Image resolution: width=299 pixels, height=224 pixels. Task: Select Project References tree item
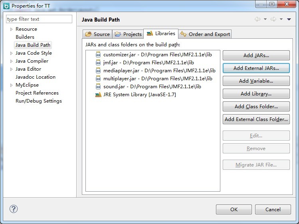37,93
